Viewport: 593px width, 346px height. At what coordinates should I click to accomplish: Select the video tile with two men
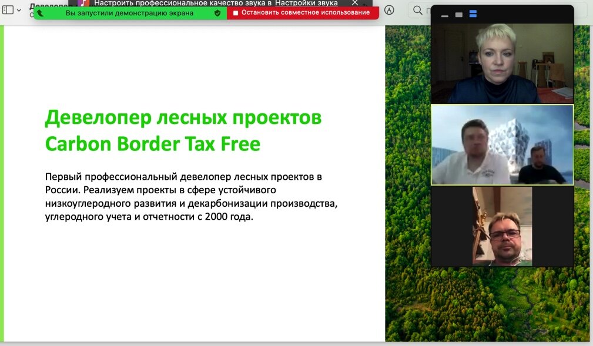pos(502,145)
